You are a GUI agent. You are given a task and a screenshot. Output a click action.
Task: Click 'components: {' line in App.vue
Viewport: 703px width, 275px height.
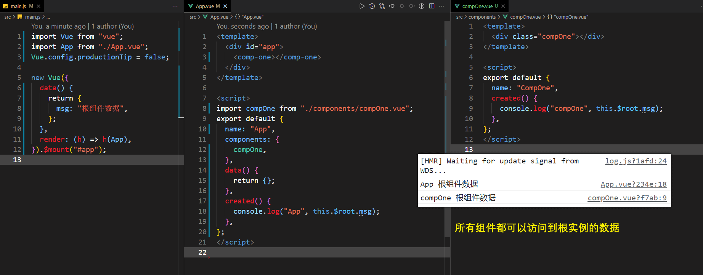pos(252,139)
